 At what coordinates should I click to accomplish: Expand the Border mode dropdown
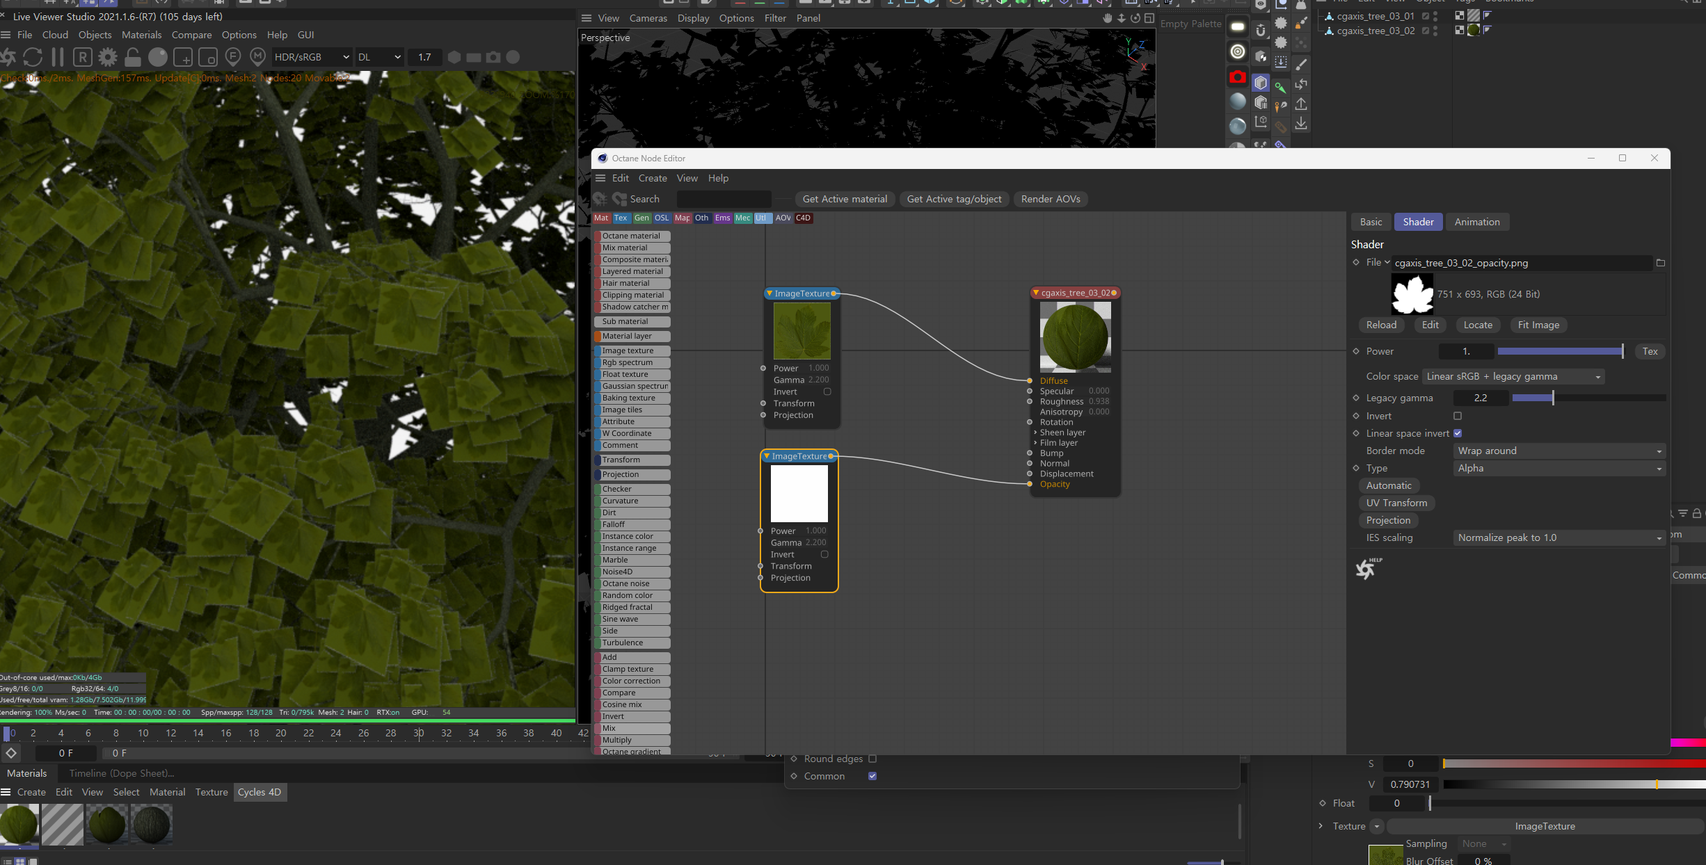pos(1558,450)
